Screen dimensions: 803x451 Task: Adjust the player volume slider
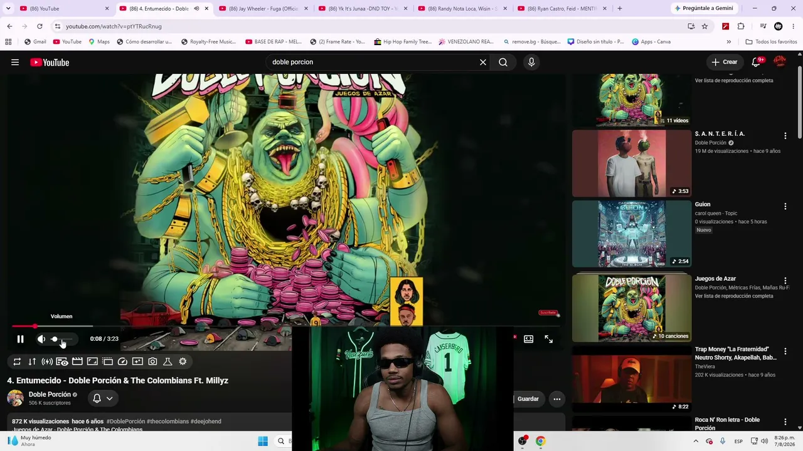click(x=62, y=339)
